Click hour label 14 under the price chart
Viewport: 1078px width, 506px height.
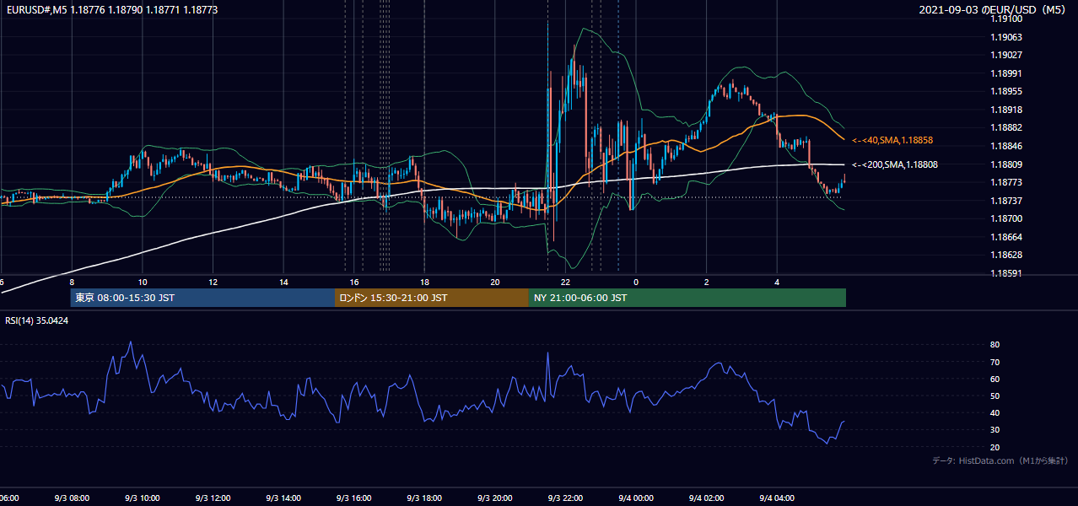click(283, 283)
